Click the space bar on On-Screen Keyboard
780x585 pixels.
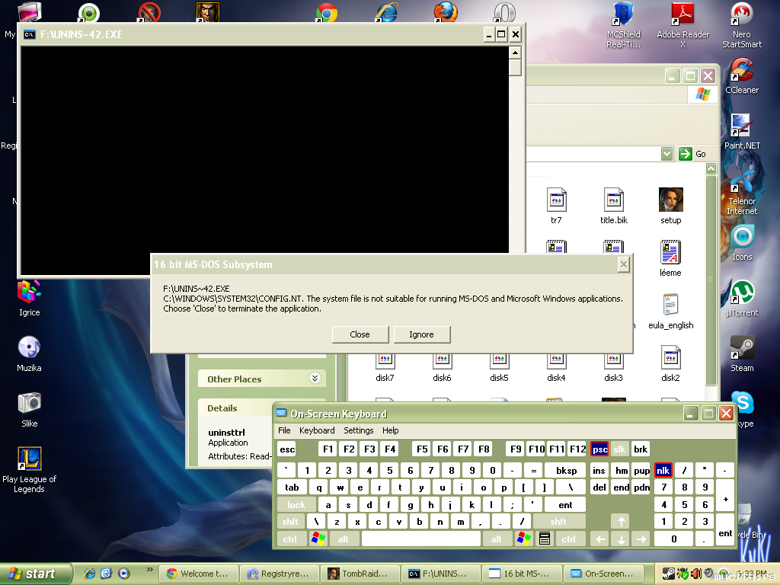420,539
